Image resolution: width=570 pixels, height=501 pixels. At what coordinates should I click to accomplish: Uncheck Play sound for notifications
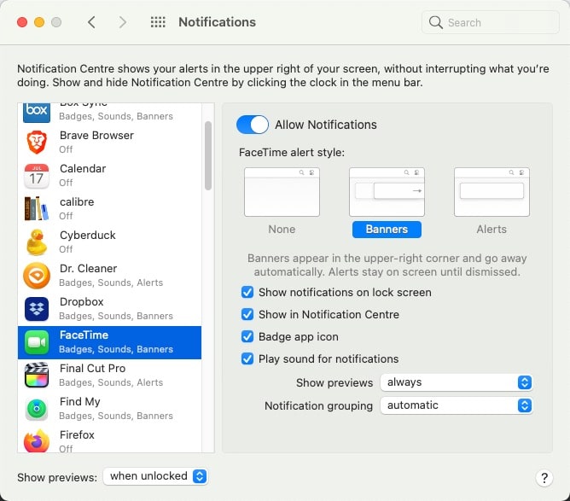[247, 358]
